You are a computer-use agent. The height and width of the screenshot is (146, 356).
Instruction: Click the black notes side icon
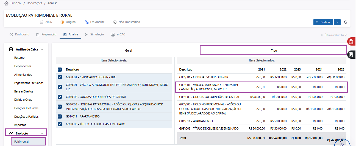(351, 55)
